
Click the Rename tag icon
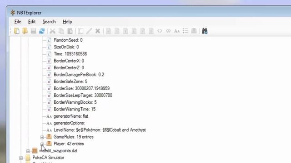[x=80, y=31]
